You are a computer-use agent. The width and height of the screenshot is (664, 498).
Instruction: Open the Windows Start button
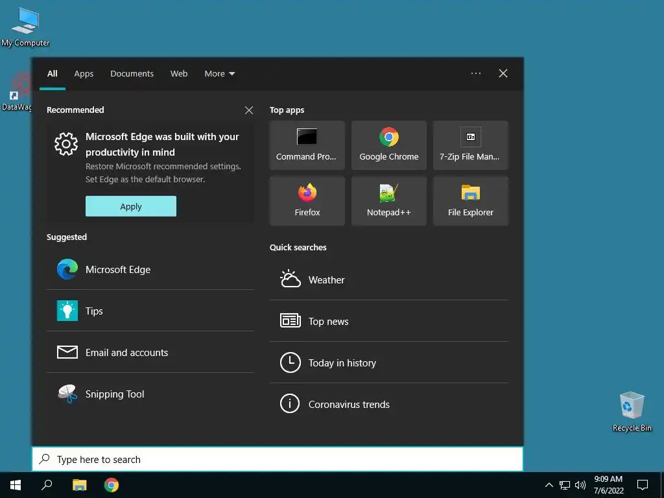[16, 485]
